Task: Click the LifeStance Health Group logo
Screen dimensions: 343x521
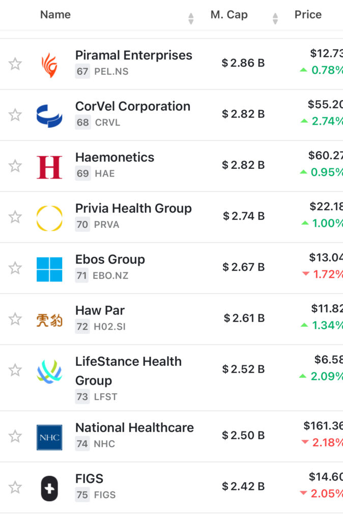Action: tap(49, 371)
